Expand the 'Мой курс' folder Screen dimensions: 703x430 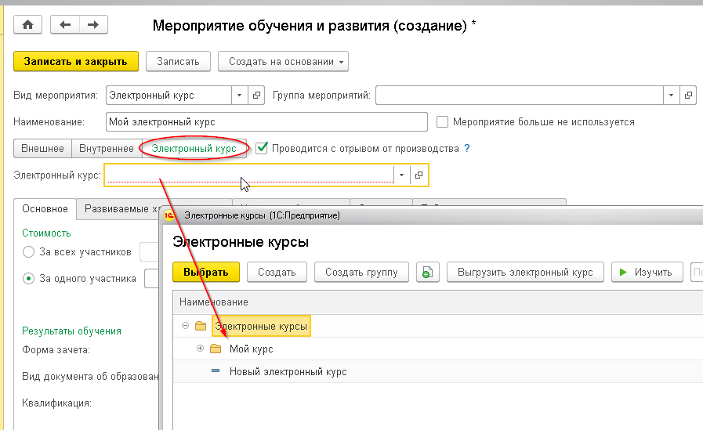(x=200, y=349)
